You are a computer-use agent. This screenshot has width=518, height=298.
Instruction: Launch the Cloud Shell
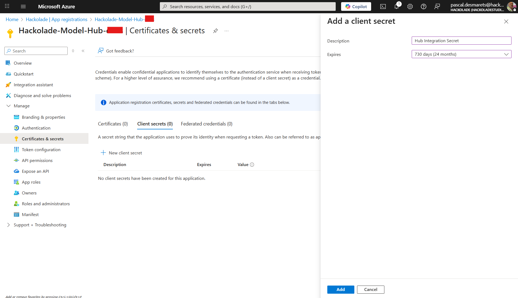[383, 6]
